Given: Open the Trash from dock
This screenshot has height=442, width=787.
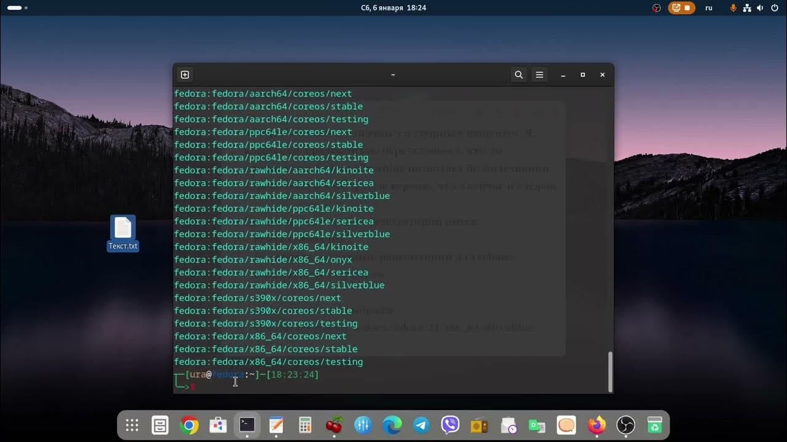Looking at the screenshot, I should 654,425.
